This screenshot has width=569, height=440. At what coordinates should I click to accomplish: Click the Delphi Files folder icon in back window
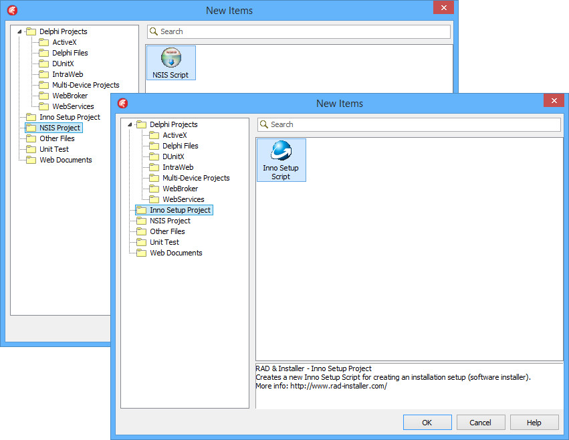(x=44, y=53)
